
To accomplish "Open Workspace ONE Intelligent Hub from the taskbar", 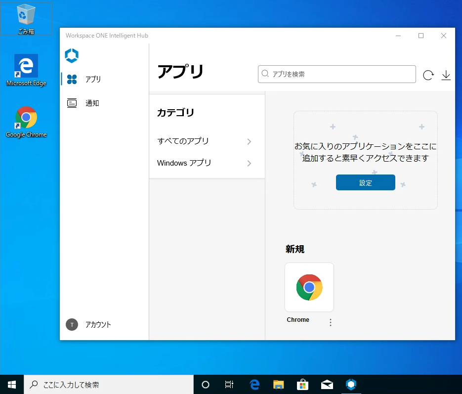I will tap(351, 384).
